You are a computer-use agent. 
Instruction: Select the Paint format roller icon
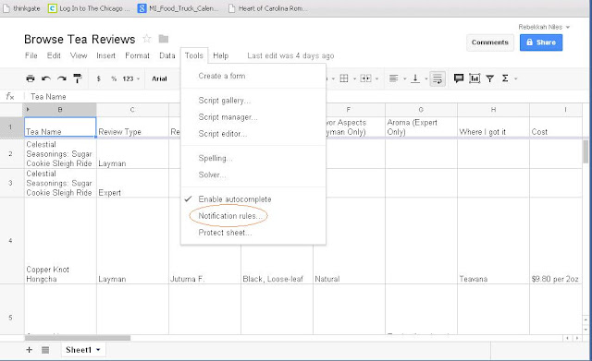(x=78, y=78)
